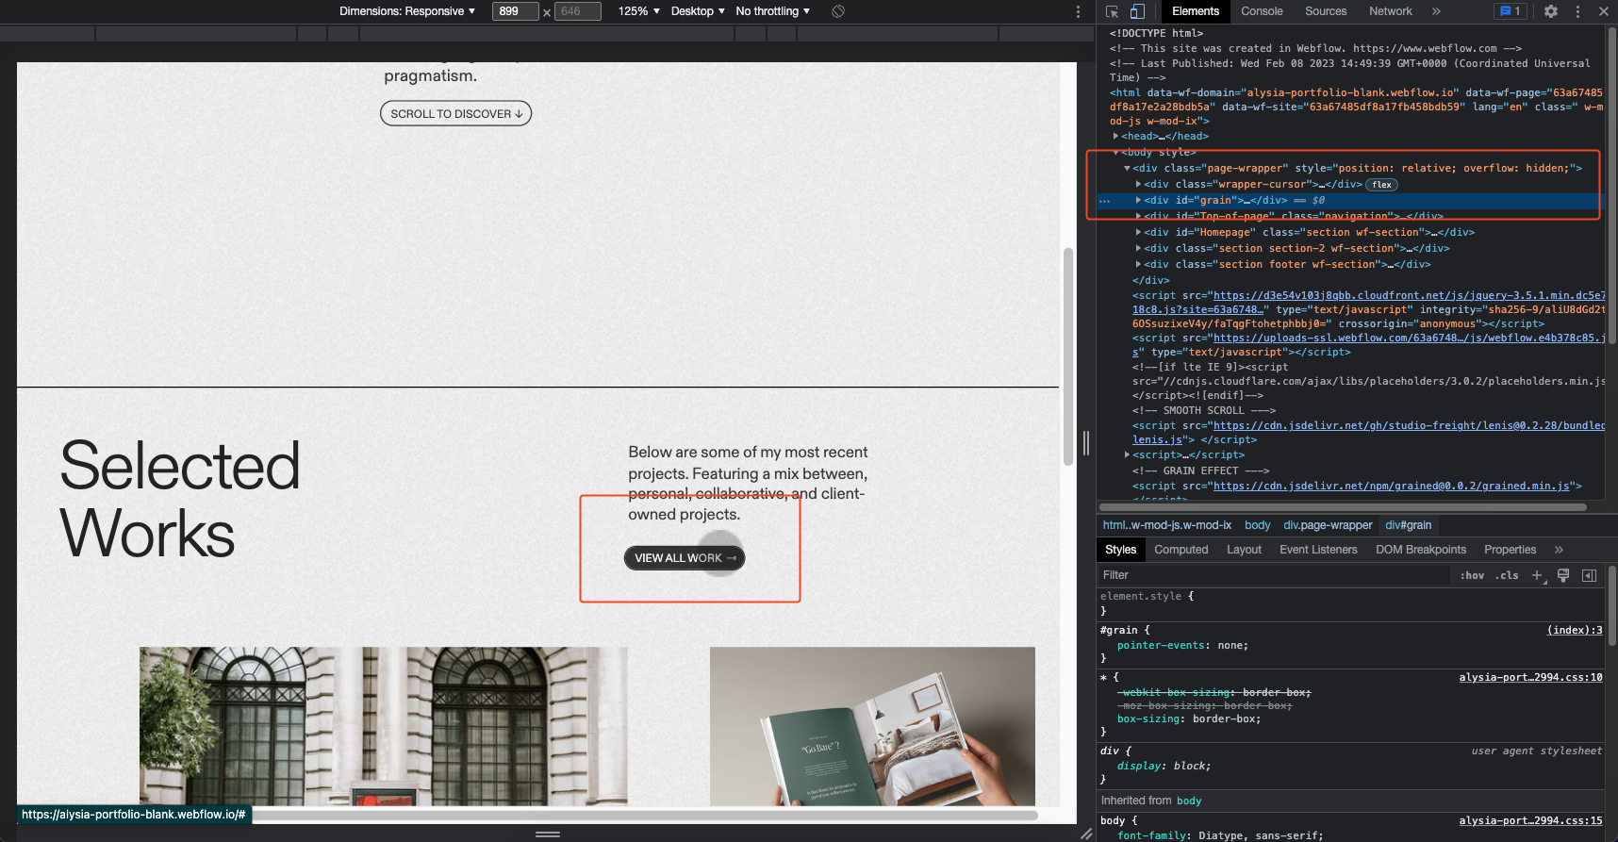Click the viewport width field 899
Screen dimensions: 1618x842
pyautogui.click(x=515, y=11)
